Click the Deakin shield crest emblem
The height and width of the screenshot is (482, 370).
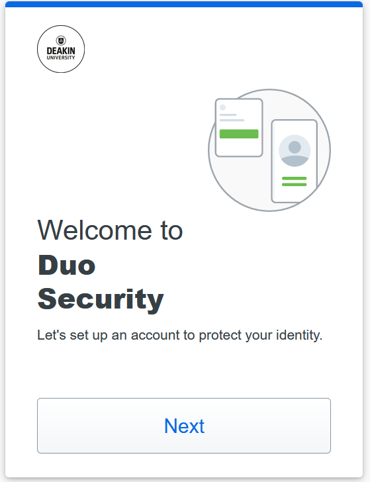(61, 40)
